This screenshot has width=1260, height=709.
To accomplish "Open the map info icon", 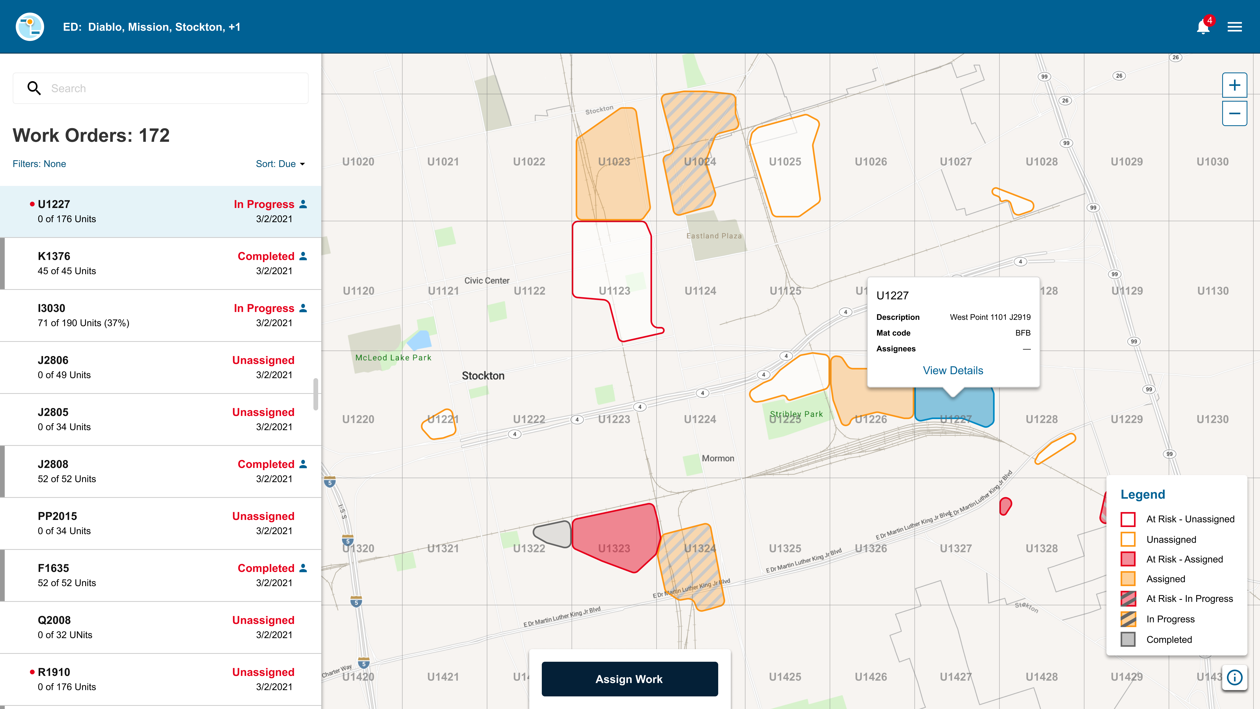I will click(x=1235, y=678).
